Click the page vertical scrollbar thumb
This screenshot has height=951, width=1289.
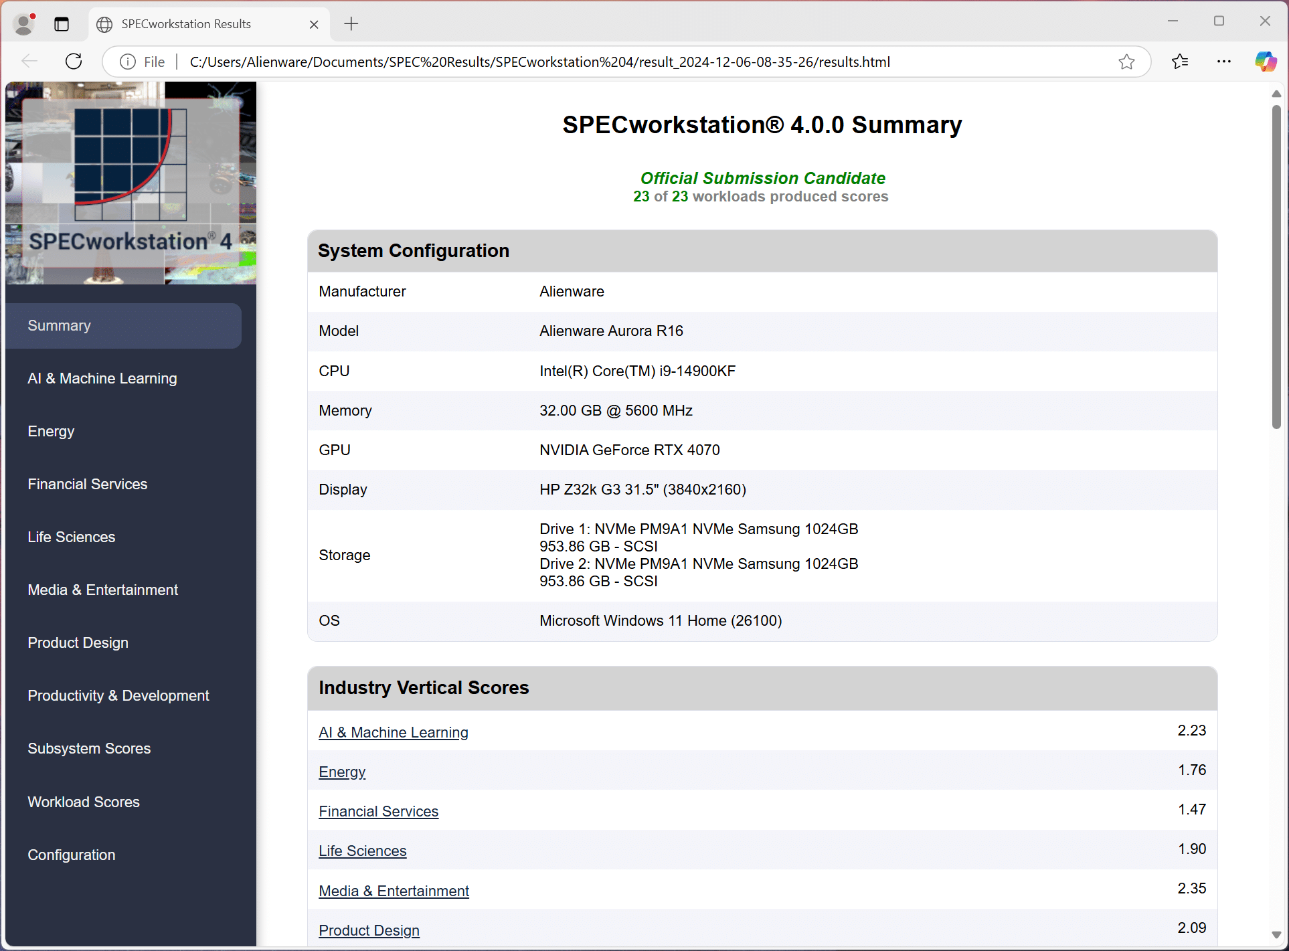tap(1276, 266)
